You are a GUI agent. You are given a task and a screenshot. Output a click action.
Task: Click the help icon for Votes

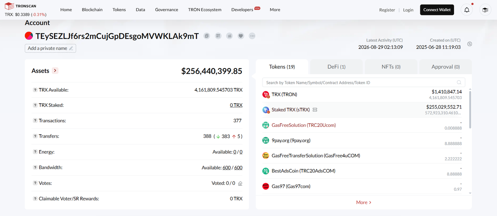(x=35, y=183)
